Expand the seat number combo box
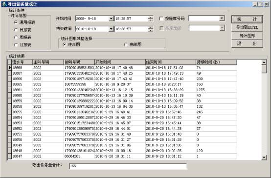Image resolution: width=271 pixels, height=178 pixels. (222, 18)
